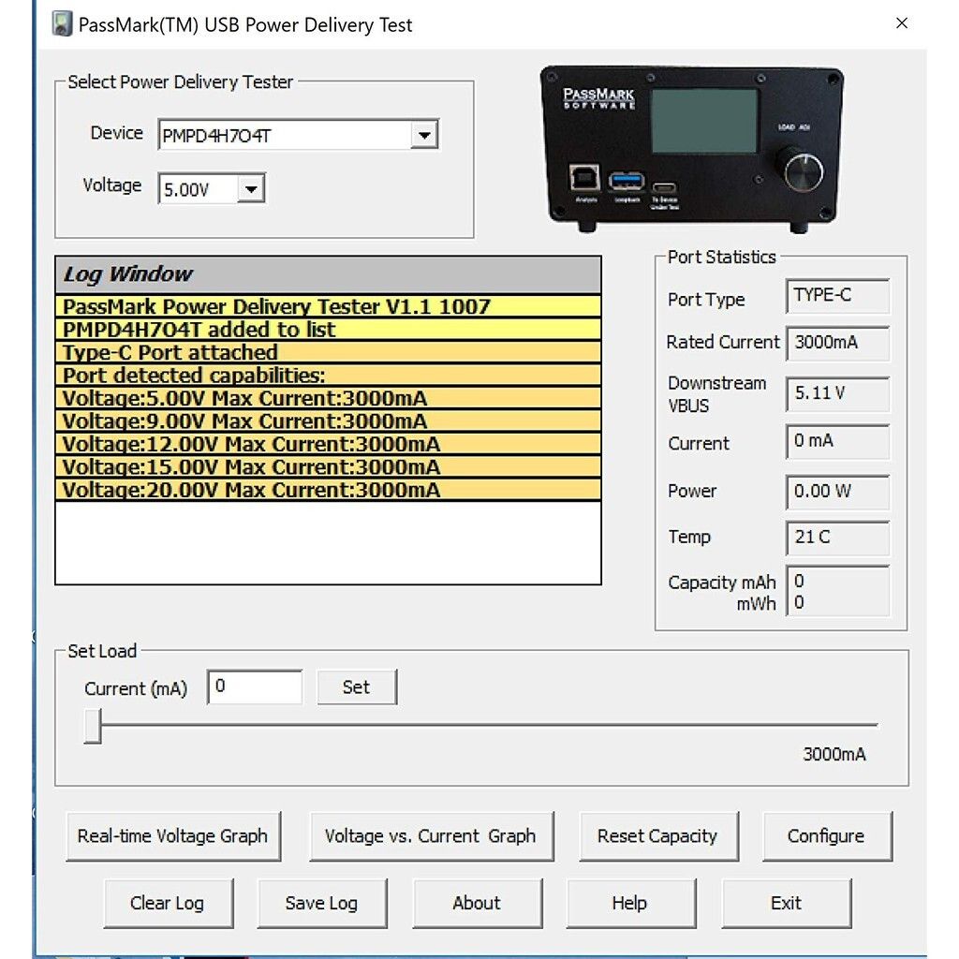Click the Save Log button
Image resolution: width=959 pixels, height=959 pixels.
(x=321, y=903)
